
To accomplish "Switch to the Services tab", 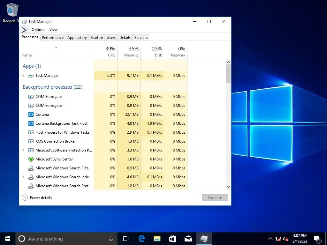I will click(x=141, y=38).
